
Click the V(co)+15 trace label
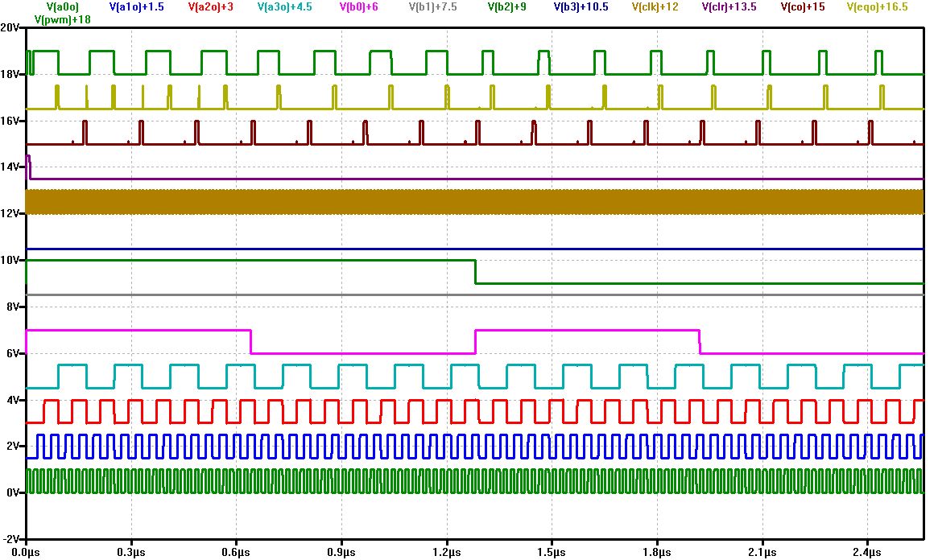point(804,7)
